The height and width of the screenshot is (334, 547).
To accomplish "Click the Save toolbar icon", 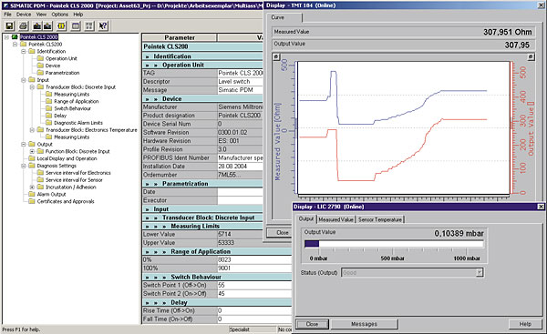I will (9, 25).
